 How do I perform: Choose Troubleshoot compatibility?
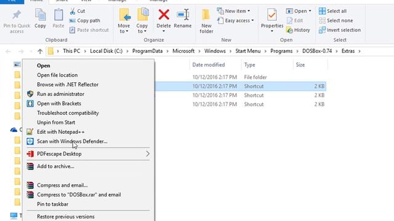click(x=88, y=113)
